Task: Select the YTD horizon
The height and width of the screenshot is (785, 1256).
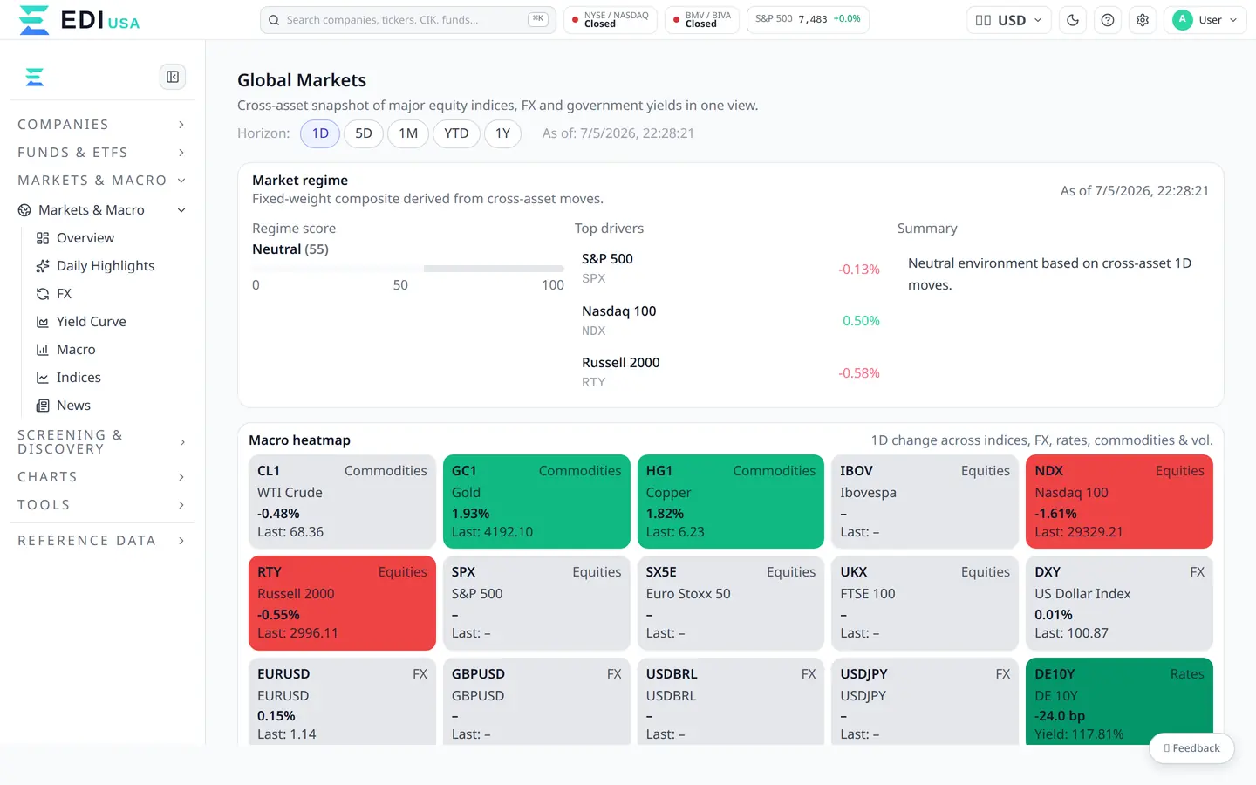Action: coord(456,133)
